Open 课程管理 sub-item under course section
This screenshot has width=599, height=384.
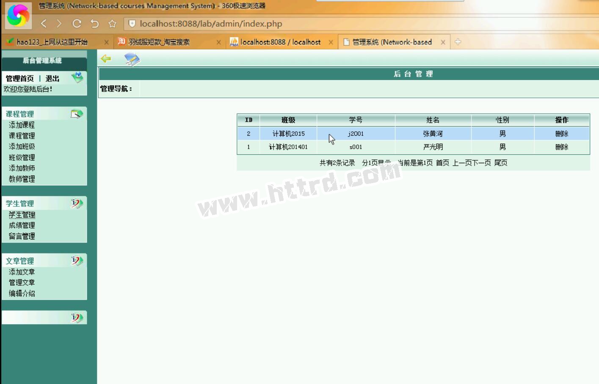22,136
